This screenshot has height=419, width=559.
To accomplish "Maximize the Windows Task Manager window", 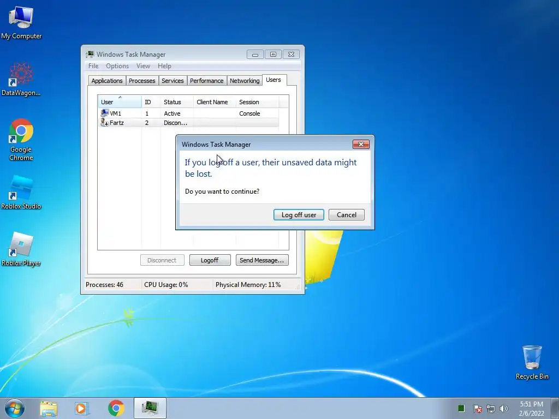I will click(273, 55).
